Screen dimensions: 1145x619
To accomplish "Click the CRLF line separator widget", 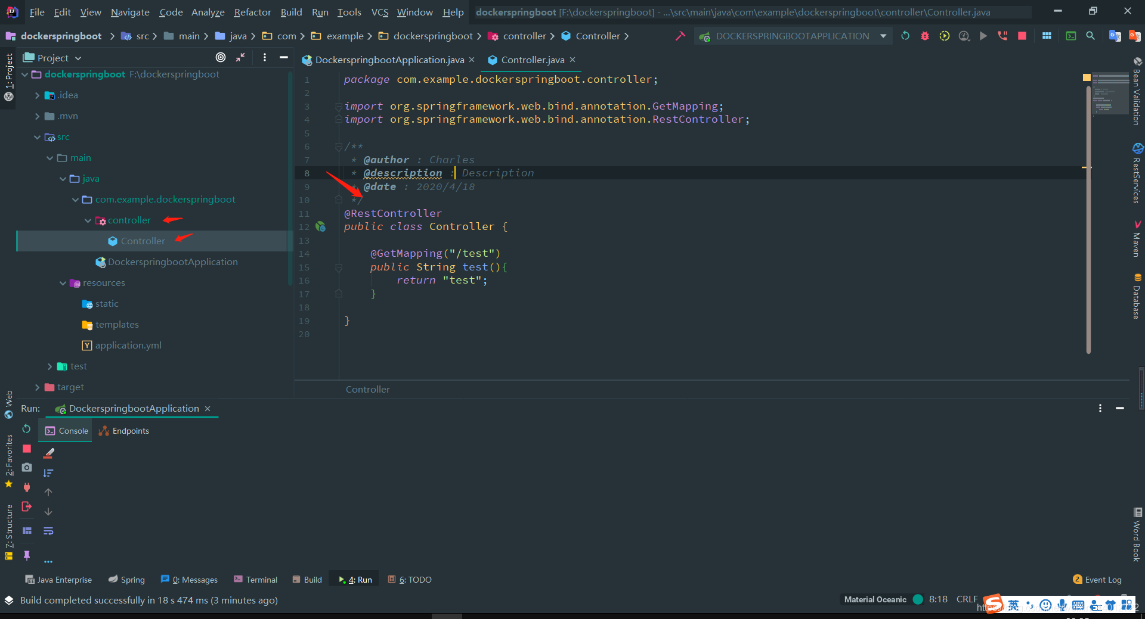I will pos(967,599).
